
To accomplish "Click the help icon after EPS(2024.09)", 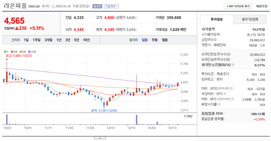I will (x=232, y=88).
